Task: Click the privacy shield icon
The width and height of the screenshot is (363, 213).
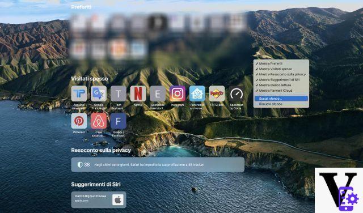Action: [x=80, y=165]
